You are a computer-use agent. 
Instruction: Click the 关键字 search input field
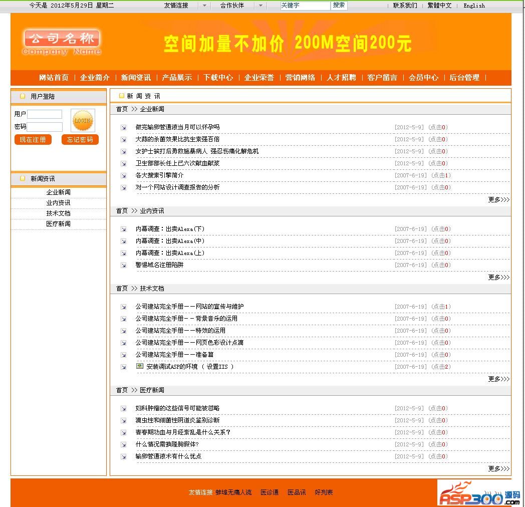click(306, 6)
